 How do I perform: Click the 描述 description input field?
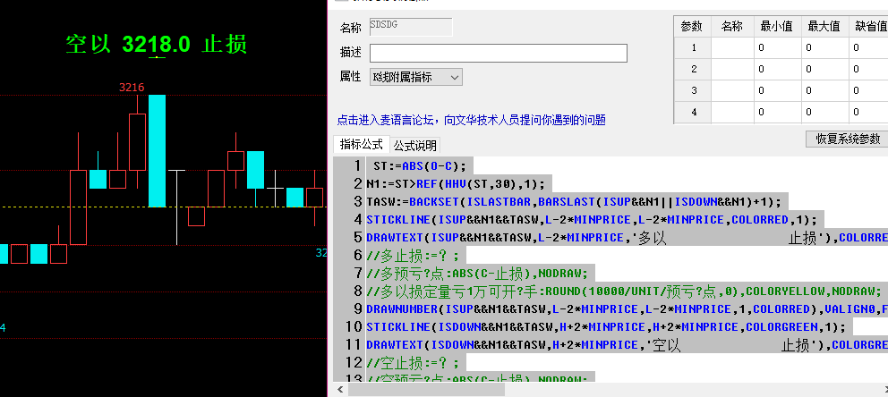(x=497, y=54)
